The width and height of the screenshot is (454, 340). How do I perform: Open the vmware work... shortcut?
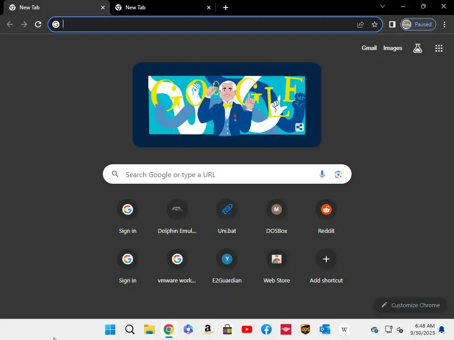(x=177, y=266)
